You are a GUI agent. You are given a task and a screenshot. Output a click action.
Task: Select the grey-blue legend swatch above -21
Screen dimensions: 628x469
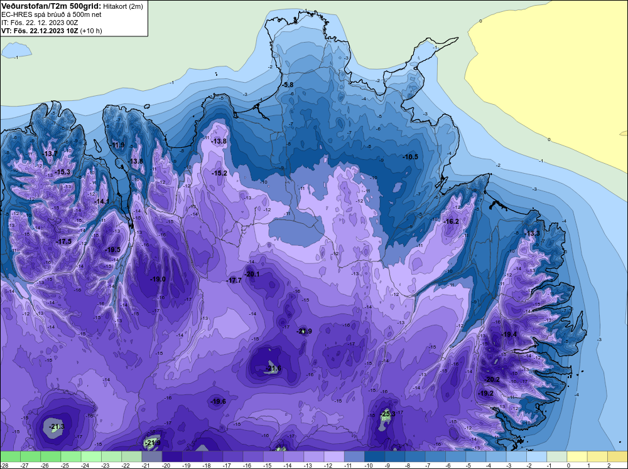(152, 456)
